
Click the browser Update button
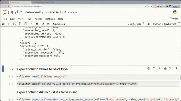pyautogui.click(x=176, y=6)
